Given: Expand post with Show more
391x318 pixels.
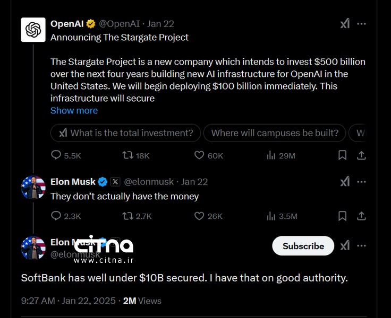Looking at the screenshot, I should click(74, 110).
